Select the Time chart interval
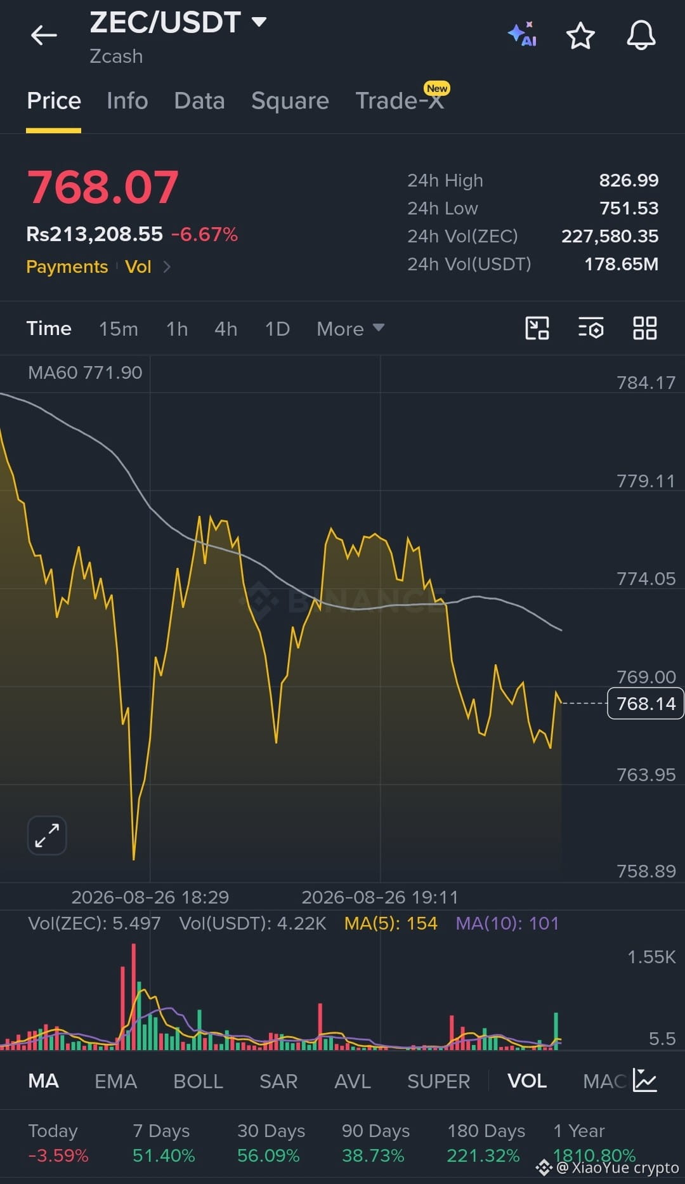This screenshot has width=685, height=1184. [49, 329]
